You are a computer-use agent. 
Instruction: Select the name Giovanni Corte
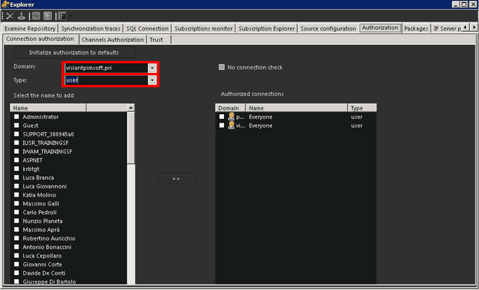pyautogui.click(x=42, y=264)
